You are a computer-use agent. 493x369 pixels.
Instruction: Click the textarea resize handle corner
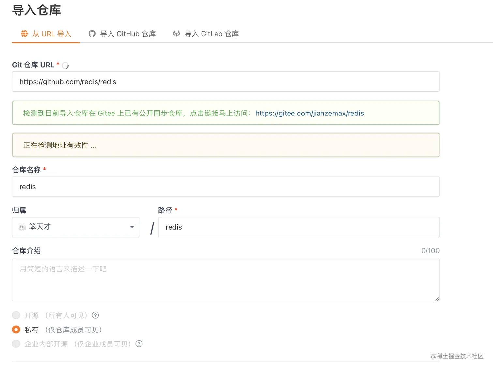[x=437, y=299]
